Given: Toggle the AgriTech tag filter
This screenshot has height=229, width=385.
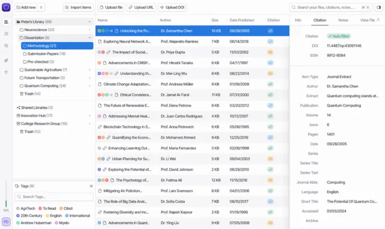Looking at the screenshot, I should click(x=26, y=209).
